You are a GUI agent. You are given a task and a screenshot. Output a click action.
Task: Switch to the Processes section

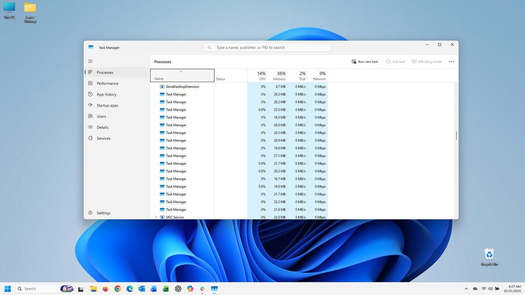click(105, 72)
